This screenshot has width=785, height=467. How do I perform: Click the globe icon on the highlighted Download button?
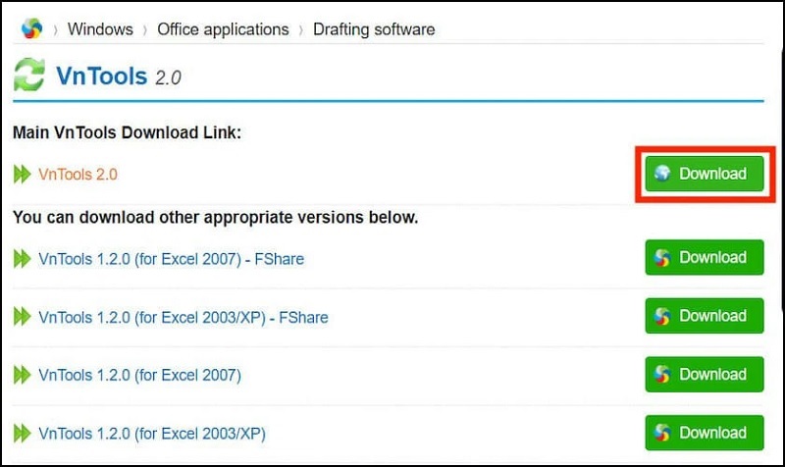pyautogui.click(x=663, y=174)
